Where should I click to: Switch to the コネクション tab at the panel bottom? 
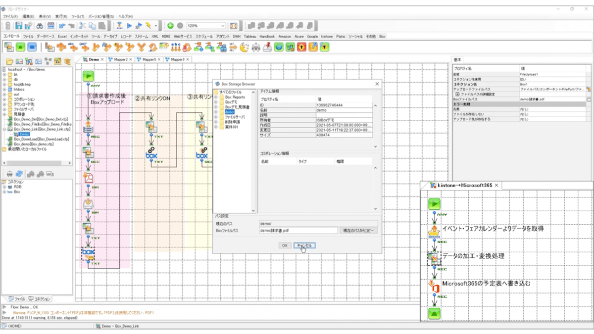coord(39,299)
